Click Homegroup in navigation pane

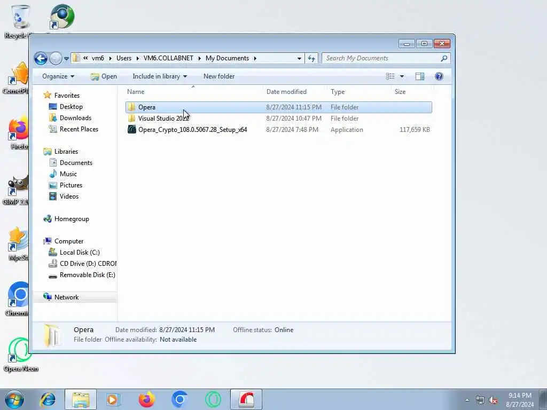[72, 219]
